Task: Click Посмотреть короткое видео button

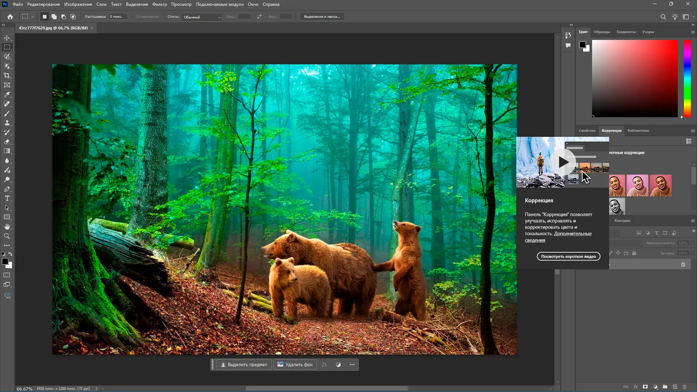Action: [568, 257]
